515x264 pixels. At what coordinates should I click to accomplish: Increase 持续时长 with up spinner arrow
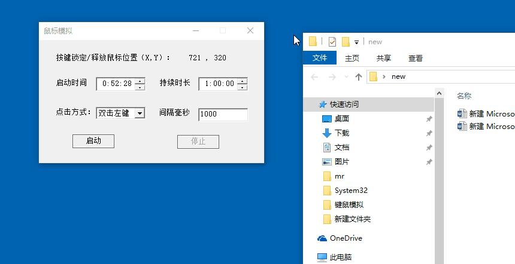click(243, 81)
